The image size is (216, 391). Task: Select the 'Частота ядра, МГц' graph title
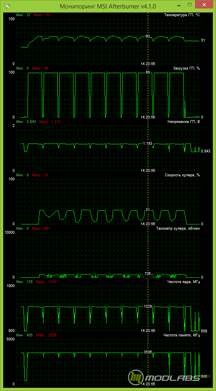point(183,282)
